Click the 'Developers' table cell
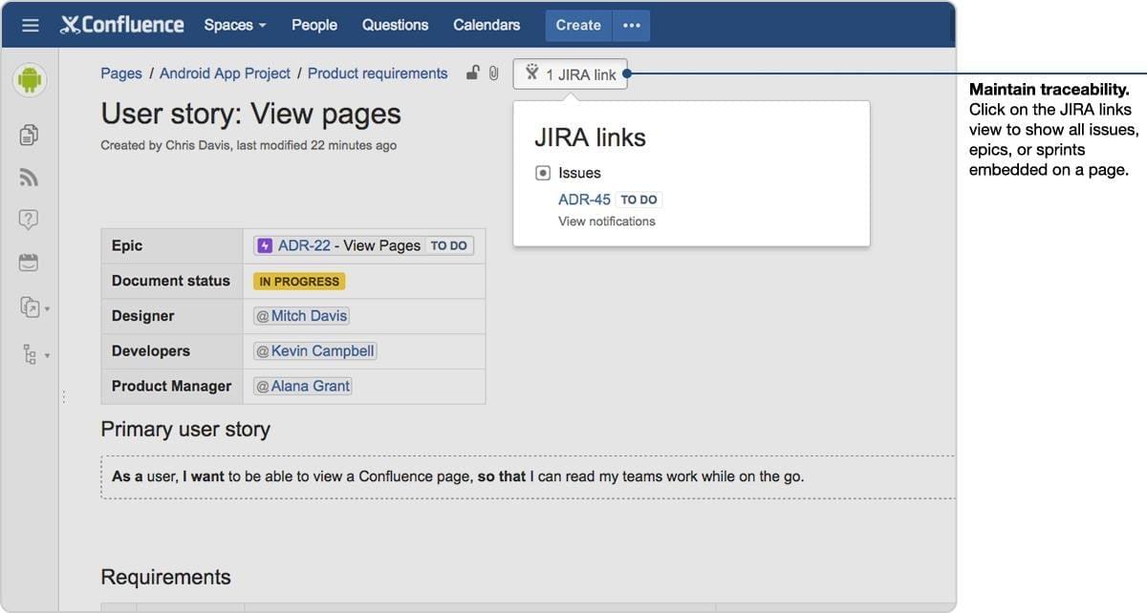The image size is (1147, 613). [x=172, y=351]
